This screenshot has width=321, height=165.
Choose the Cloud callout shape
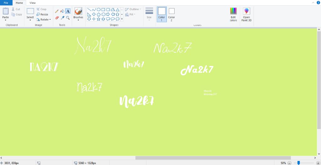click(117, 19)
